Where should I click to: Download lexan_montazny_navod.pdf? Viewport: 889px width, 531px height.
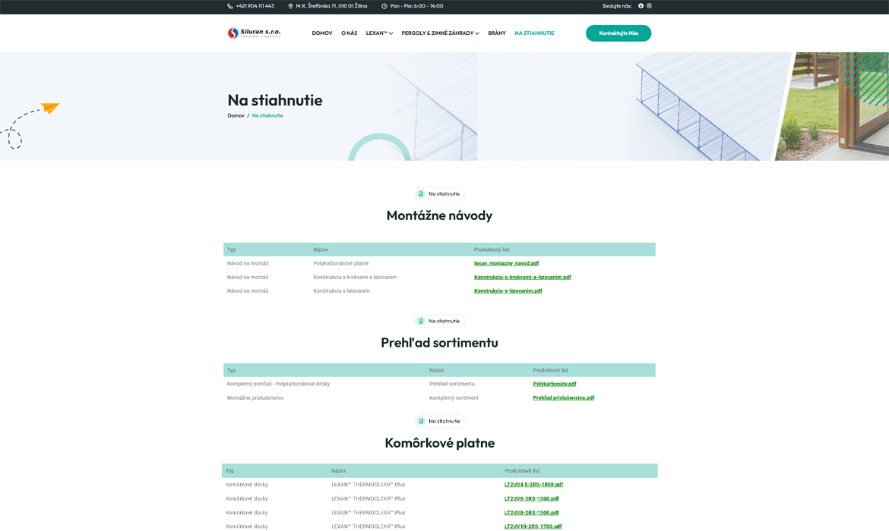click(x=506, y=263)
